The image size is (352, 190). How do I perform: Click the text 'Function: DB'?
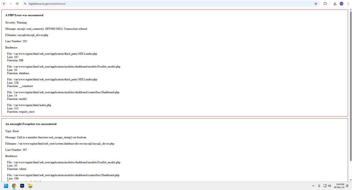(15, 60)
